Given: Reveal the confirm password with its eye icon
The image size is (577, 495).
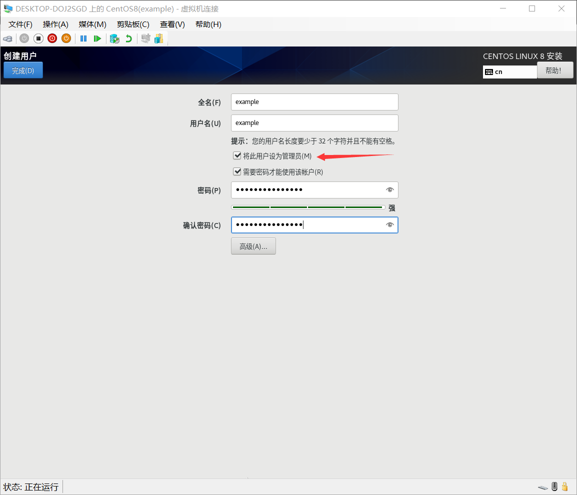Looking at the screenshot, I should click(389, 225).
